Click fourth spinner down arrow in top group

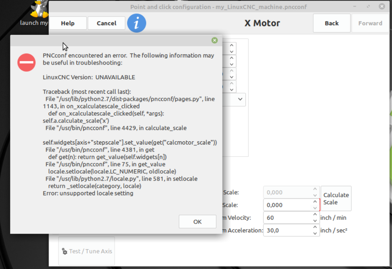(x=231, y=90)
